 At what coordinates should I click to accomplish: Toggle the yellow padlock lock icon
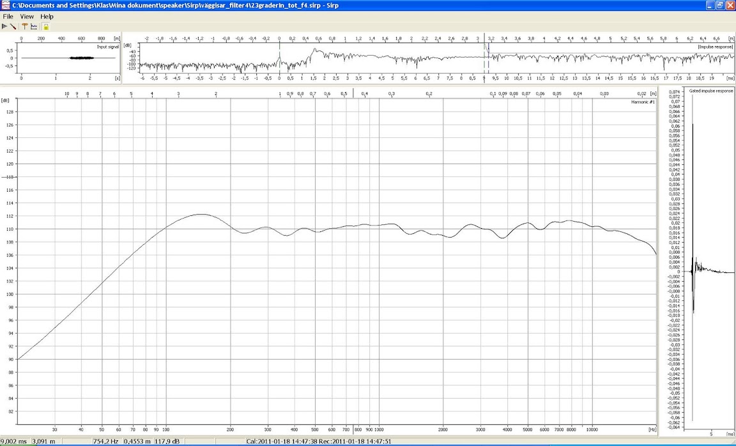45,26
